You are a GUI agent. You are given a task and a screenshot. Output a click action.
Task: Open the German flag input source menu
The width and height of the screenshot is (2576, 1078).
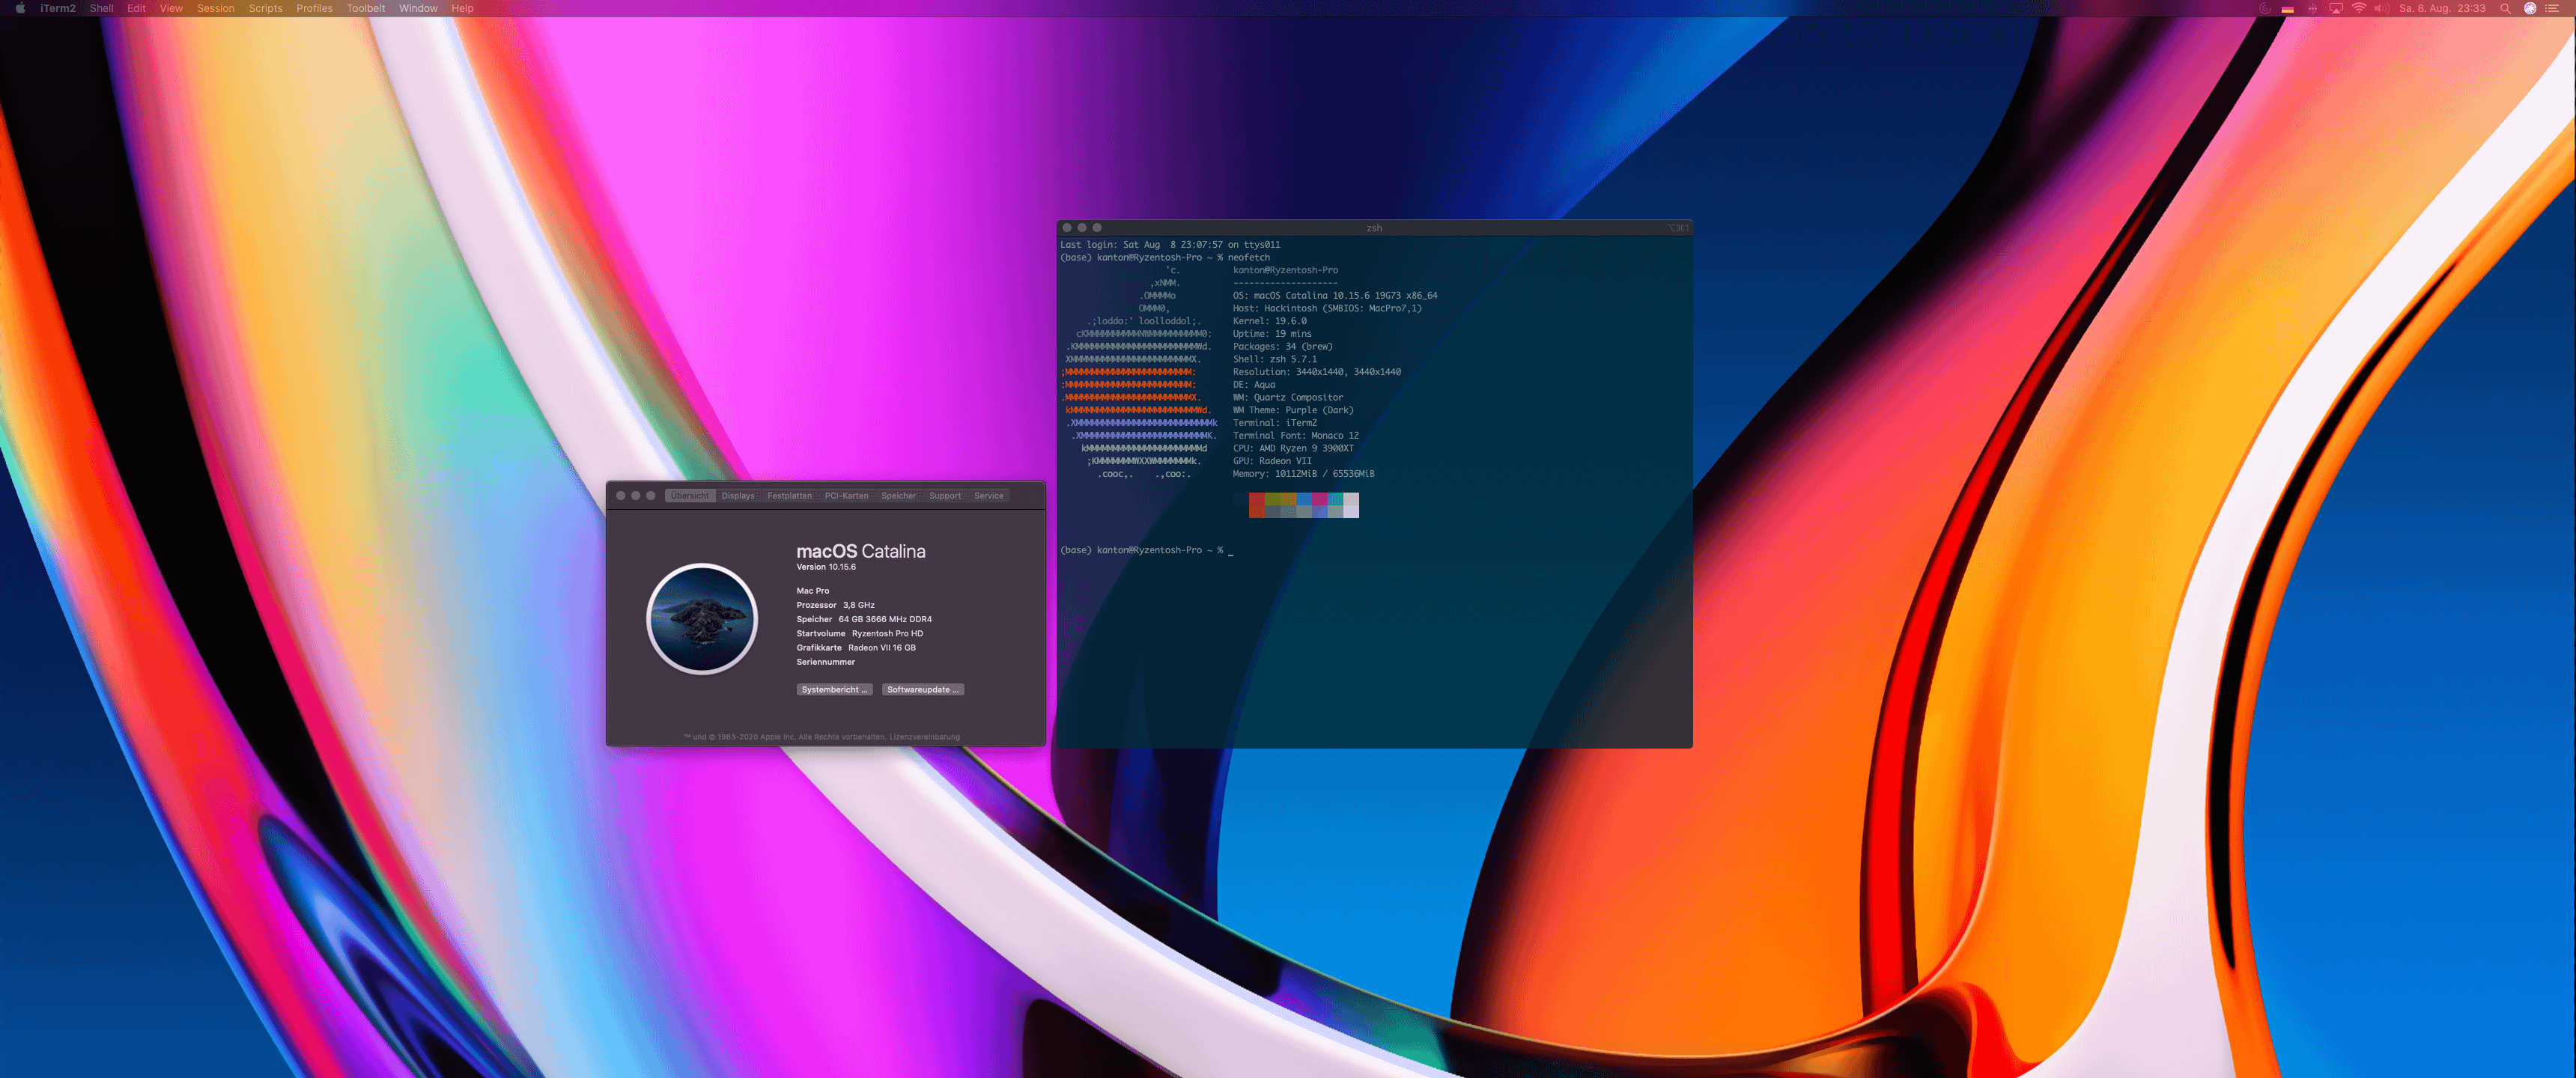click(2287, 8)
